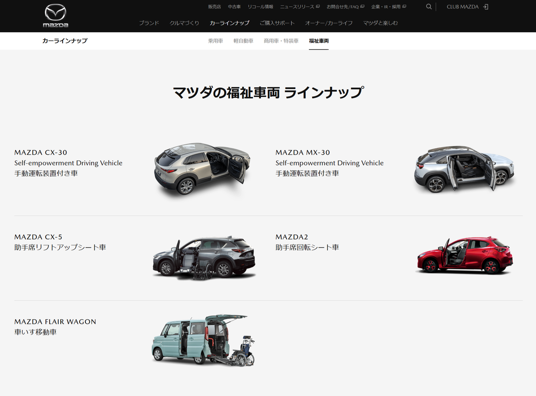The height and width of the screenshot is (396, 536).
Task: Switch to the 軽自動車 tab
Action: coord(243,41)
